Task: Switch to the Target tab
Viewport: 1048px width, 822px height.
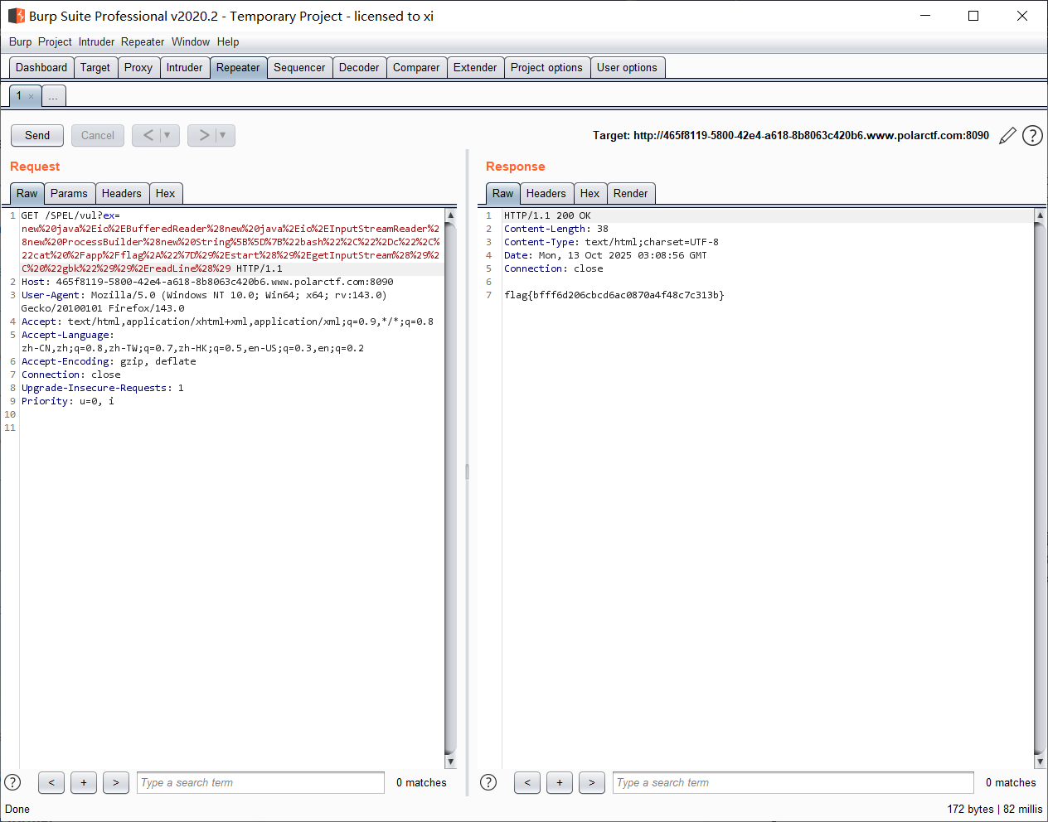Action: coord(95,68)
